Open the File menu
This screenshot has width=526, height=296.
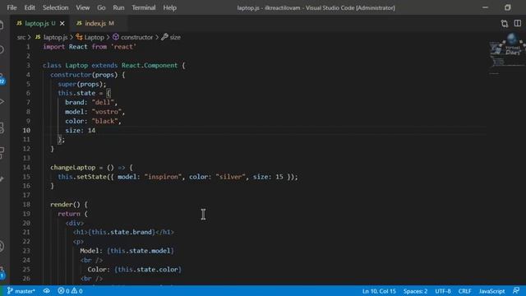[12, 7]
